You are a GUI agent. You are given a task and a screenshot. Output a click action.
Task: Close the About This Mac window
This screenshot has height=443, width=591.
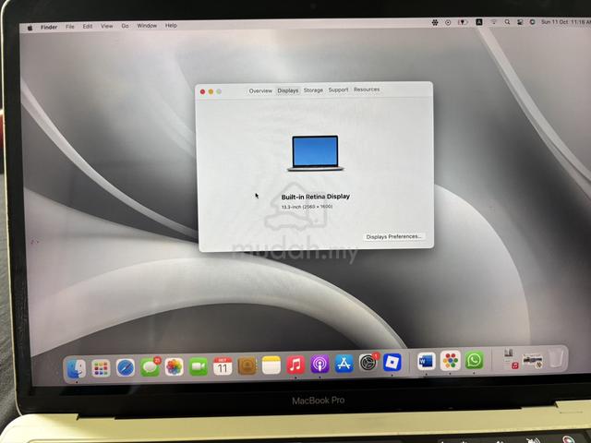(x=202, y=92)
